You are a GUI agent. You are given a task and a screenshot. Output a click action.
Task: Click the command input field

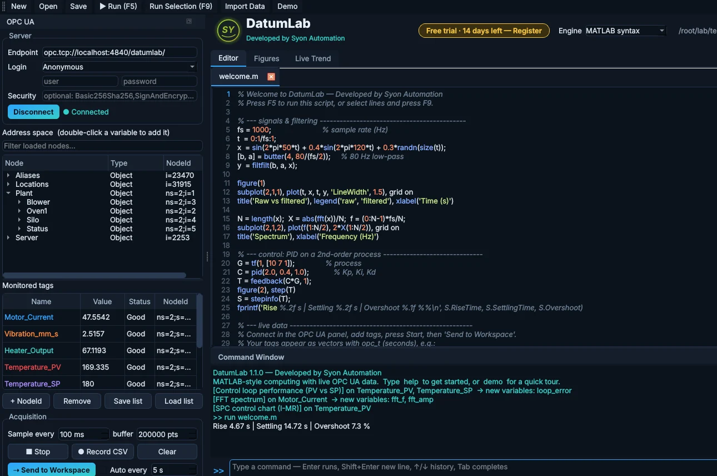pyautogui.click(x=472, y=467)
